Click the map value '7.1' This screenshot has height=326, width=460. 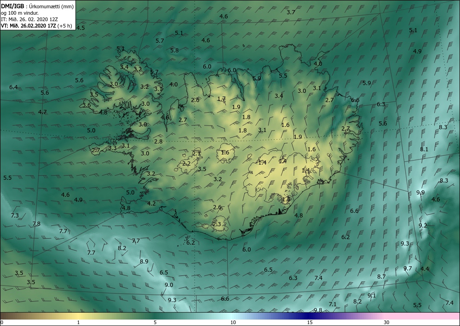click(333, 304)
